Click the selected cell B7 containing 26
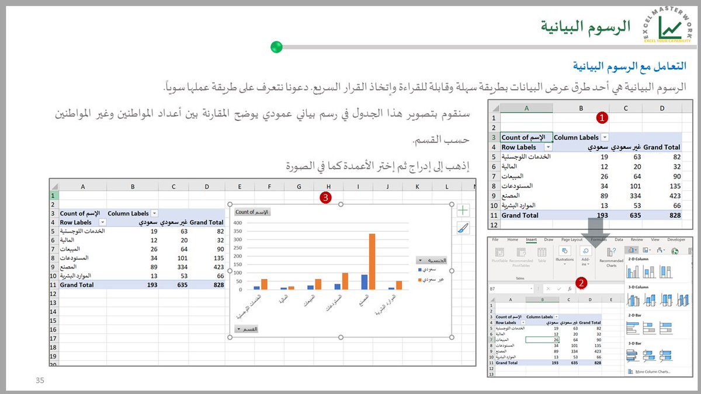Screen dimensions: 701x394 pyautogui.click(x=543, y=339)
